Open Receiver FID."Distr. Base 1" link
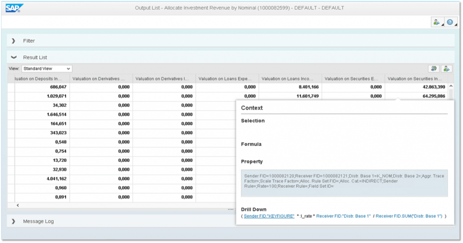 tap(343, 216)
